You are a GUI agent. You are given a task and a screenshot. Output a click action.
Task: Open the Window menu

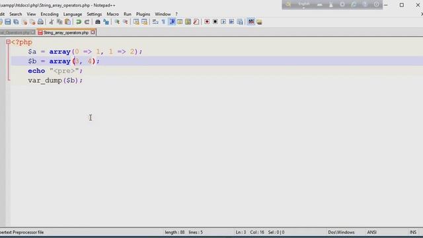click(x=163, y=14)
